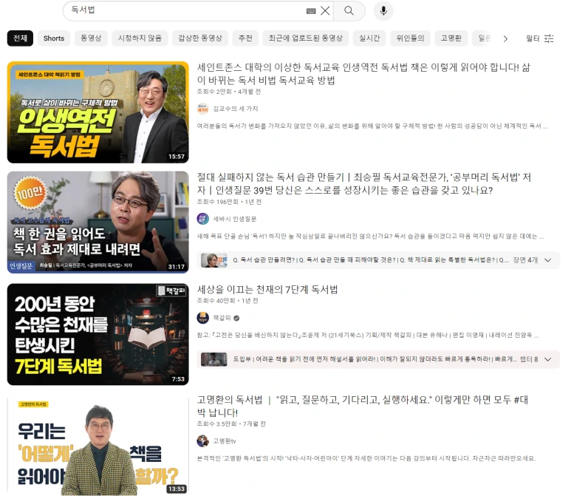Screen dimensions: 571x496
Task: Click the text 조회수 3.5만회 • 7개월 전
Action: coord(231,424)
